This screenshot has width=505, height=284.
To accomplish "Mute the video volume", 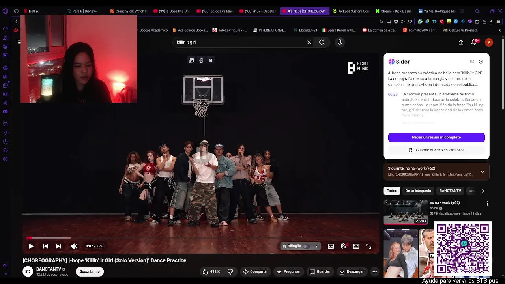I will tap(74, 246).
